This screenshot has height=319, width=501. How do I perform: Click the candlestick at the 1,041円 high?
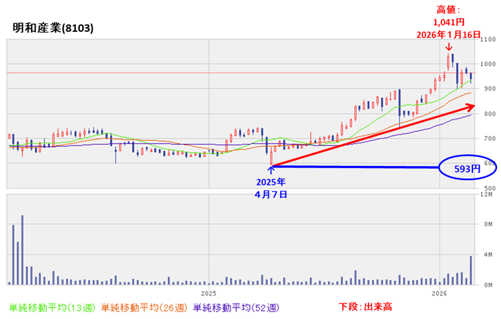(448, 62)
